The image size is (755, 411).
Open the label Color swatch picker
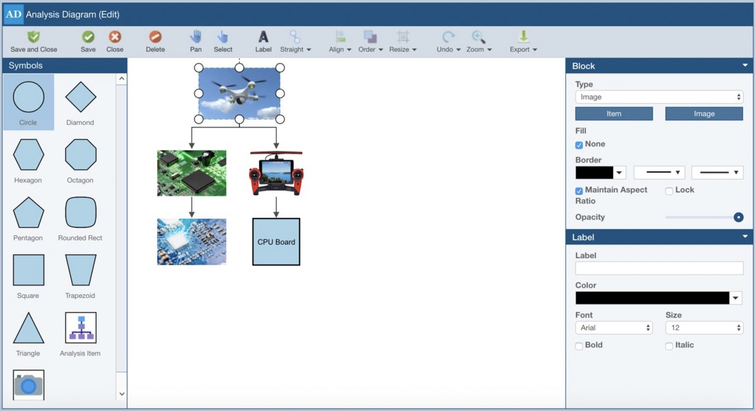(736, 298)
